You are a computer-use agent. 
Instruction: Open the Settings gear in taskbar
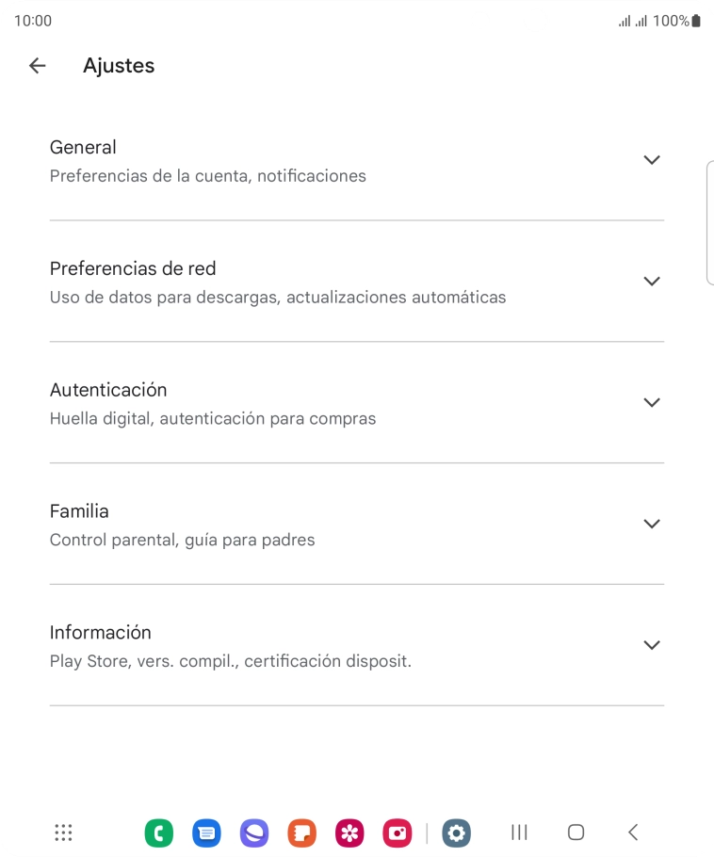point(457,833)
